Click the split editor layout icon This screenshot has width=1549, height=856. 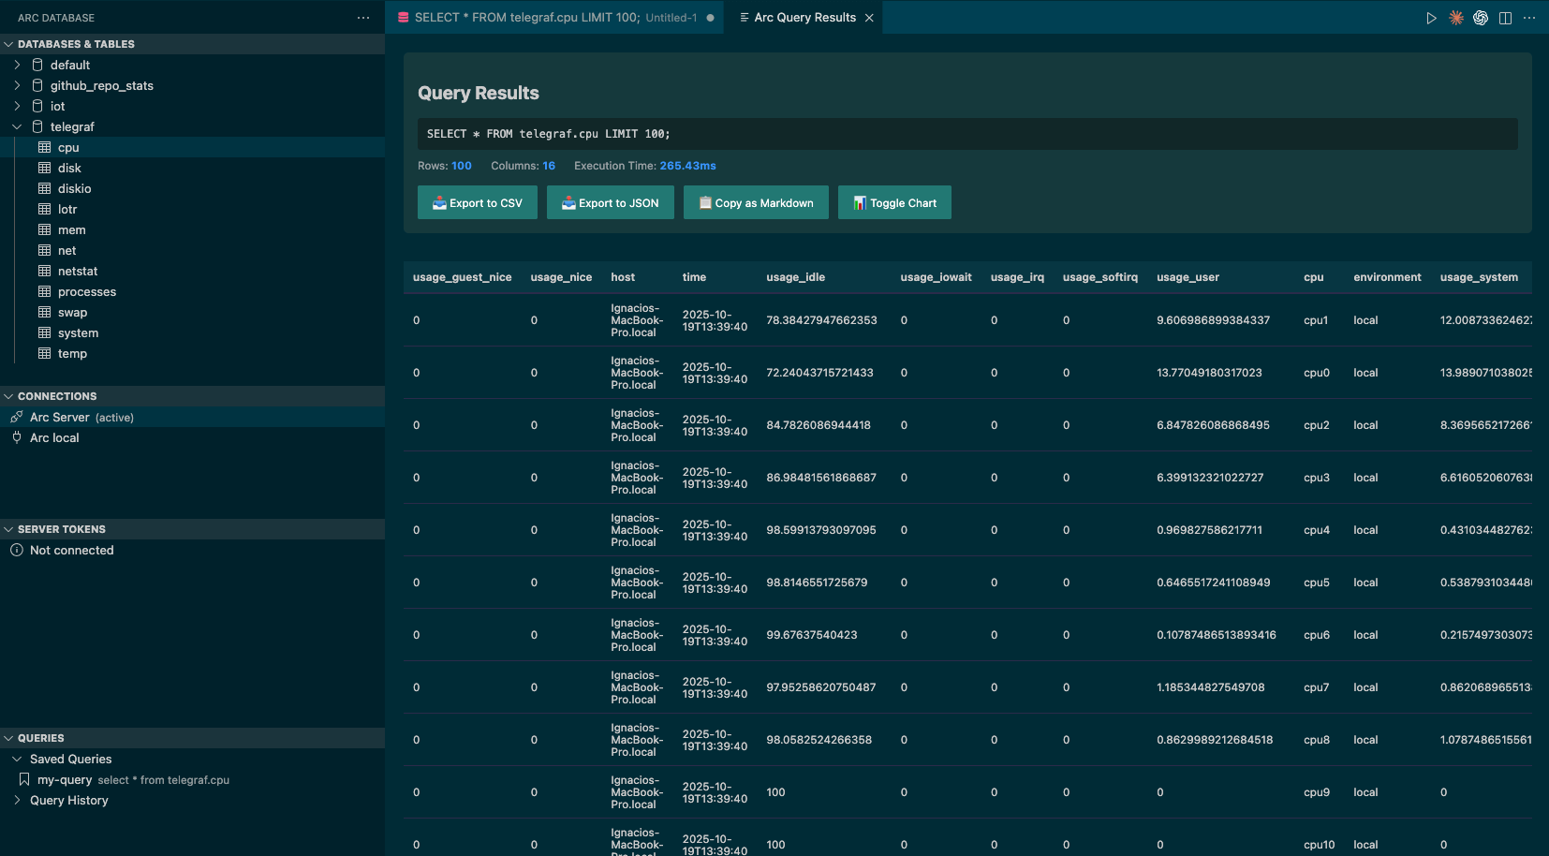click(1505, 18)
